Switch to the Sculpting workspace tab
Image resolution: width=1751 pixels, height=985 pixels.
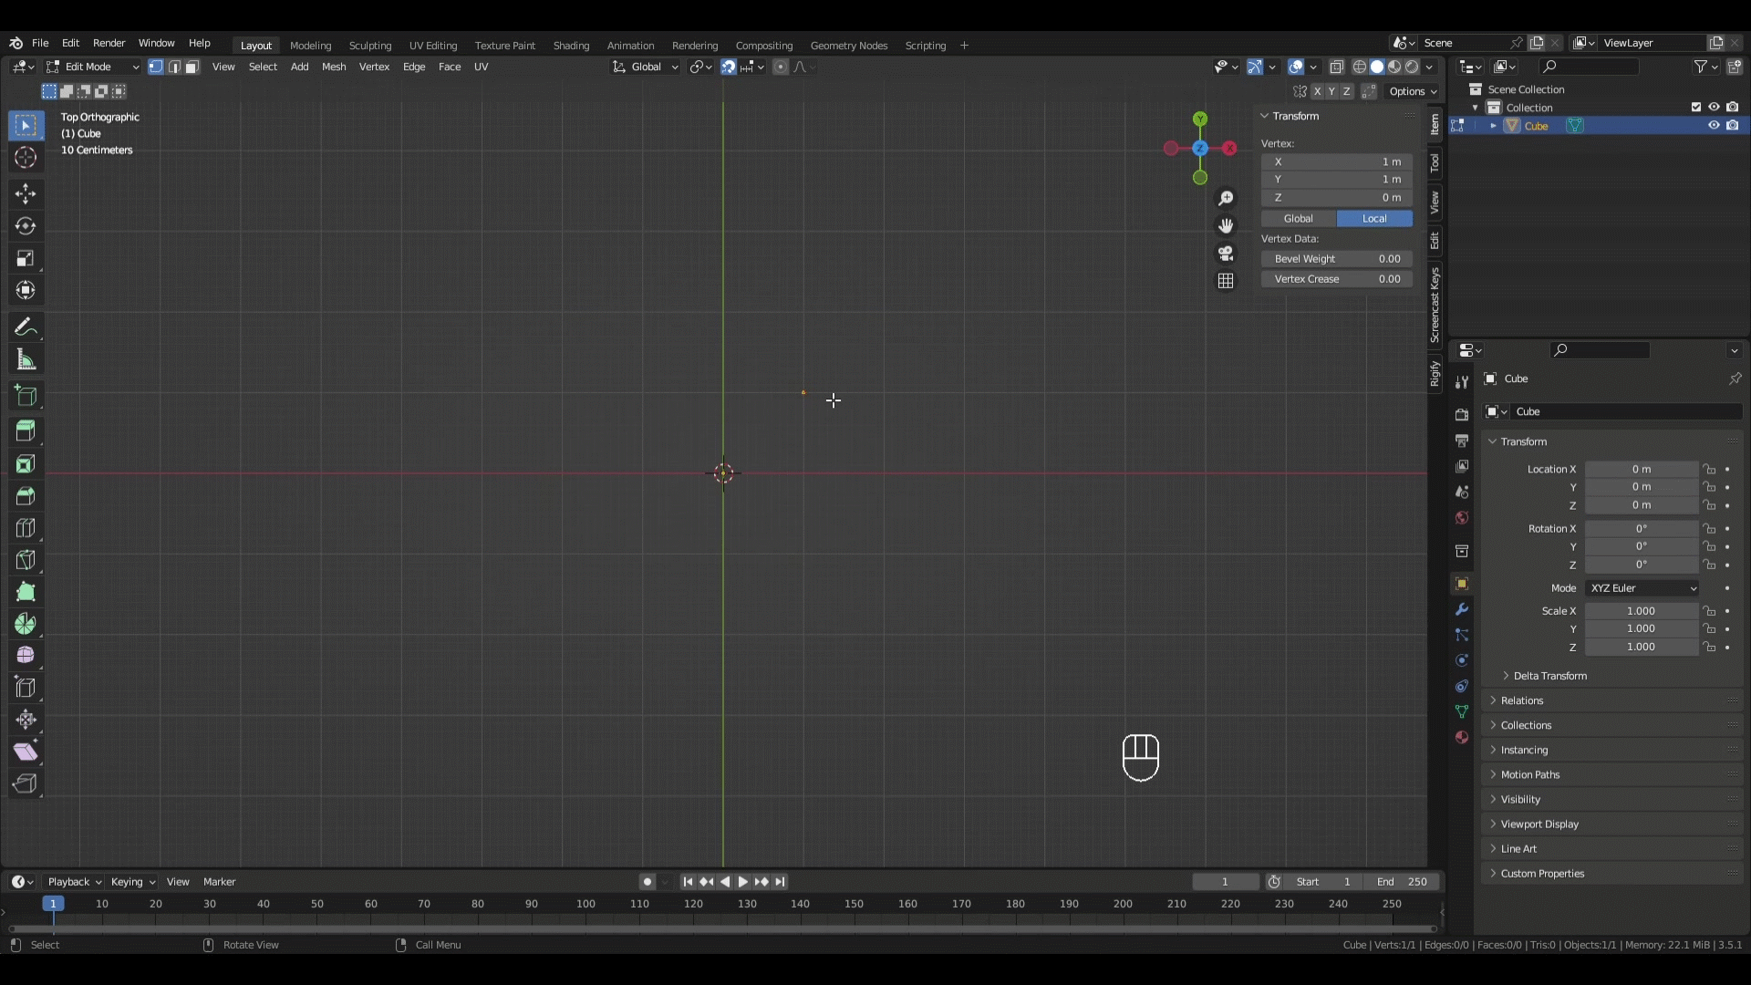(x=369, y=46)
